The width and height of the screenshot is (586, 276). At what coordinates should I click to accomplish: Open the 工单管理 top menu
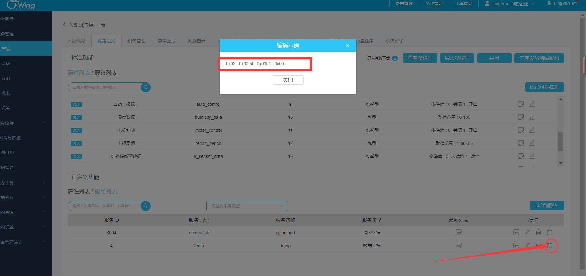464,4
